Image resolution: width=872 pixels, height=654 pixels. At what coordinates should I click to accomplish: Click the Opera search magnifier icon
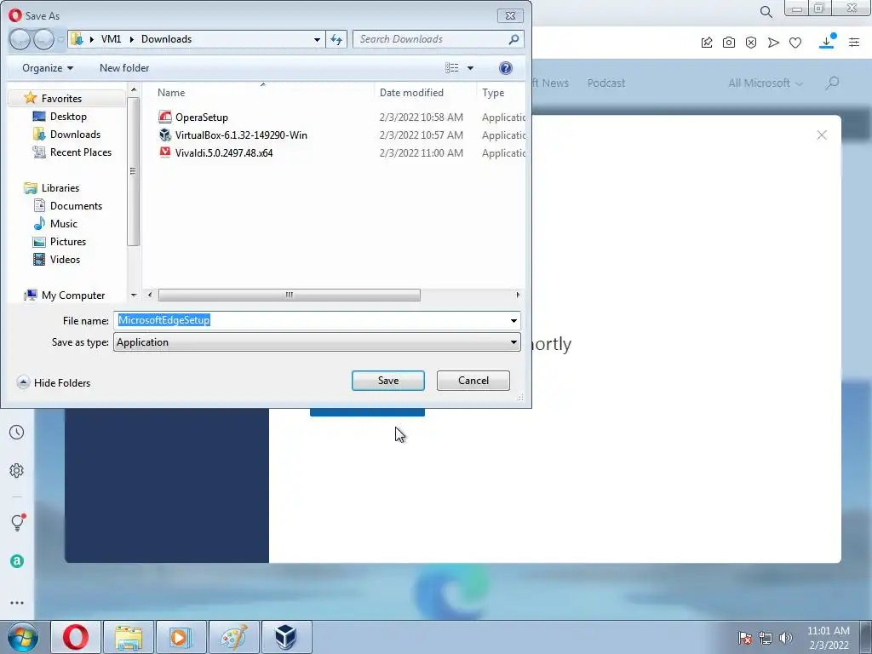coord(766,12)
